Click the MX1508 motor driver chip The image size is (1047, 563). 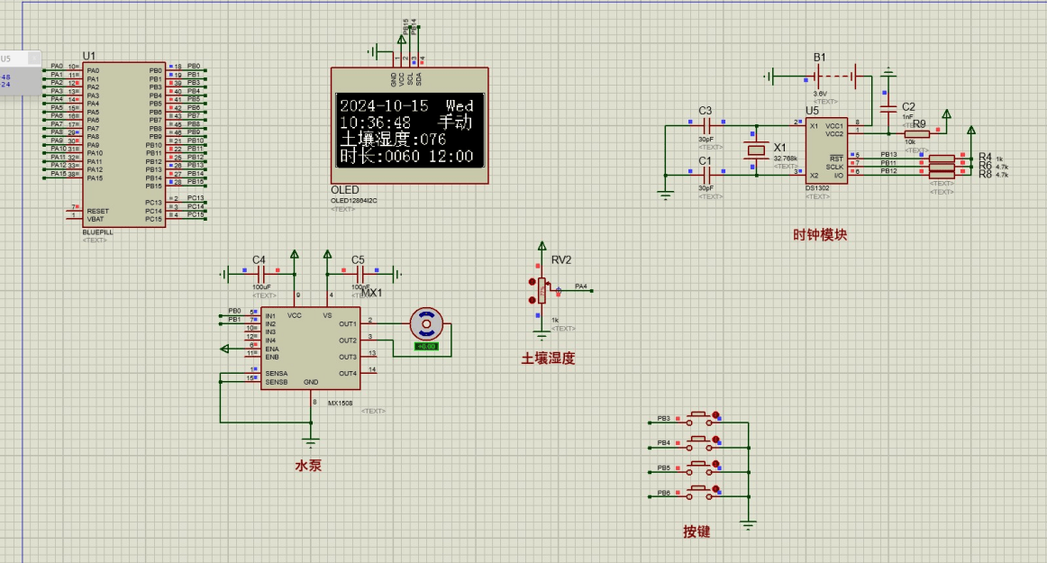311,349
